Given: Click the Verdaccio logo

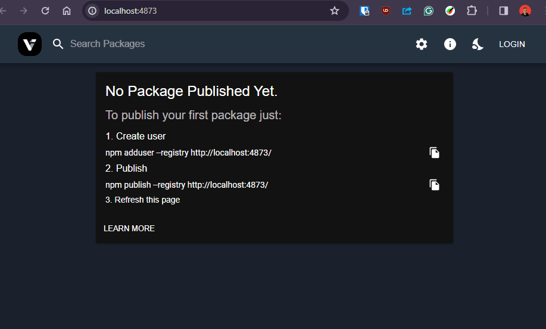Looking at the screenshot, I should [x=30, y=44].
